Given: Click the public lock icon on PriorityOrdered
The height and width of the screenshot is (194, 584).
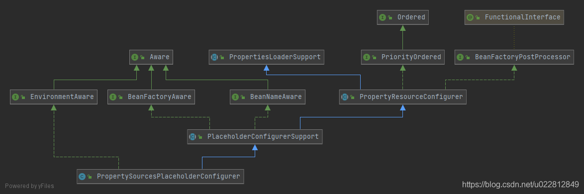Looking at the screenshot, I should pyautogui.click(x=374, y=57).
